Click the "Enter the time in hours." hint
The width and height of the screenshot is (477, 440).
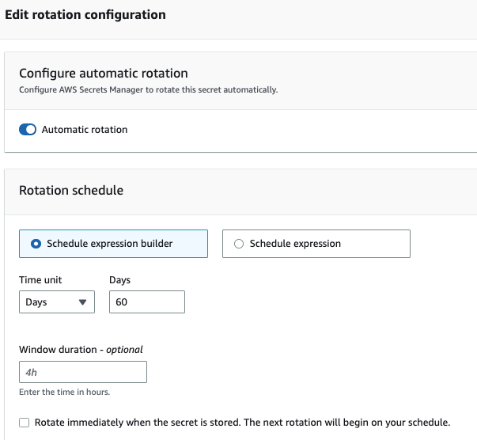tap(66, 393)
